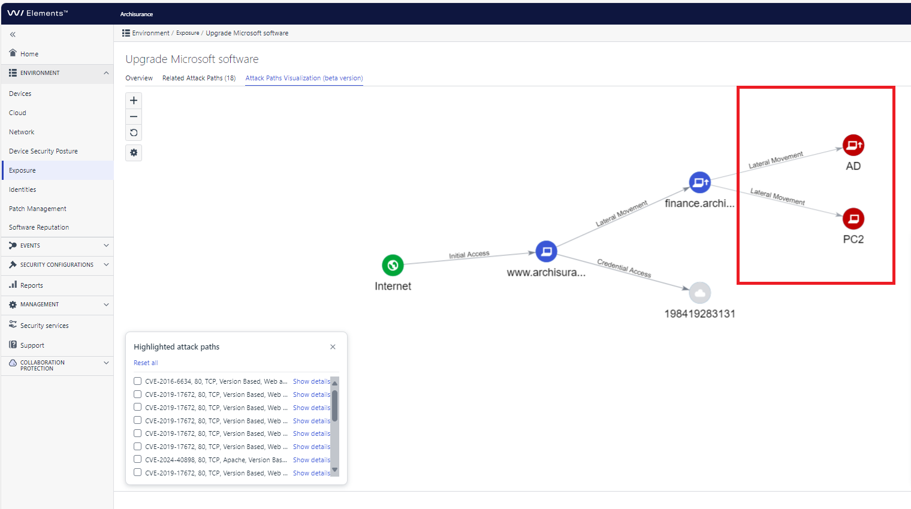Click the Support question icon
This screenshot has height=509, width=911.
click(13, 345)
